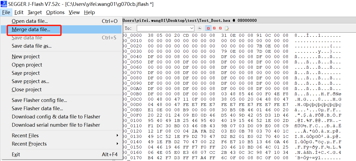Choose Save project as... entry

tap(61, 81)
